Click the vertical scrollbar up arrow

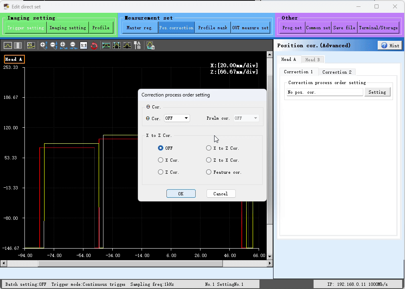269,54
